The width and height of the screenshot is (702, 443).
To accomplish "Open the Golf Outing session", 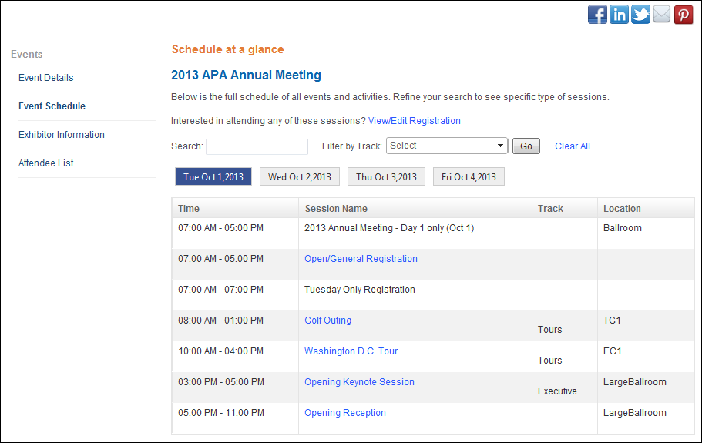I will 327,321.
